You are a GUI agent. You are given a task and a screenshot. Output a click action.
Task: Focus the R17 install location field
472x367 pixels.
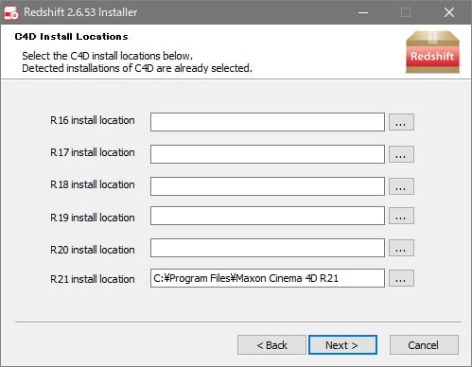pyautogui.click(x=268, y=154)
